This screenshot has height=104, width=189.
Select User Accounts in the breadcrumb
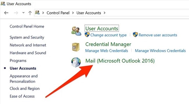point(89,13)
